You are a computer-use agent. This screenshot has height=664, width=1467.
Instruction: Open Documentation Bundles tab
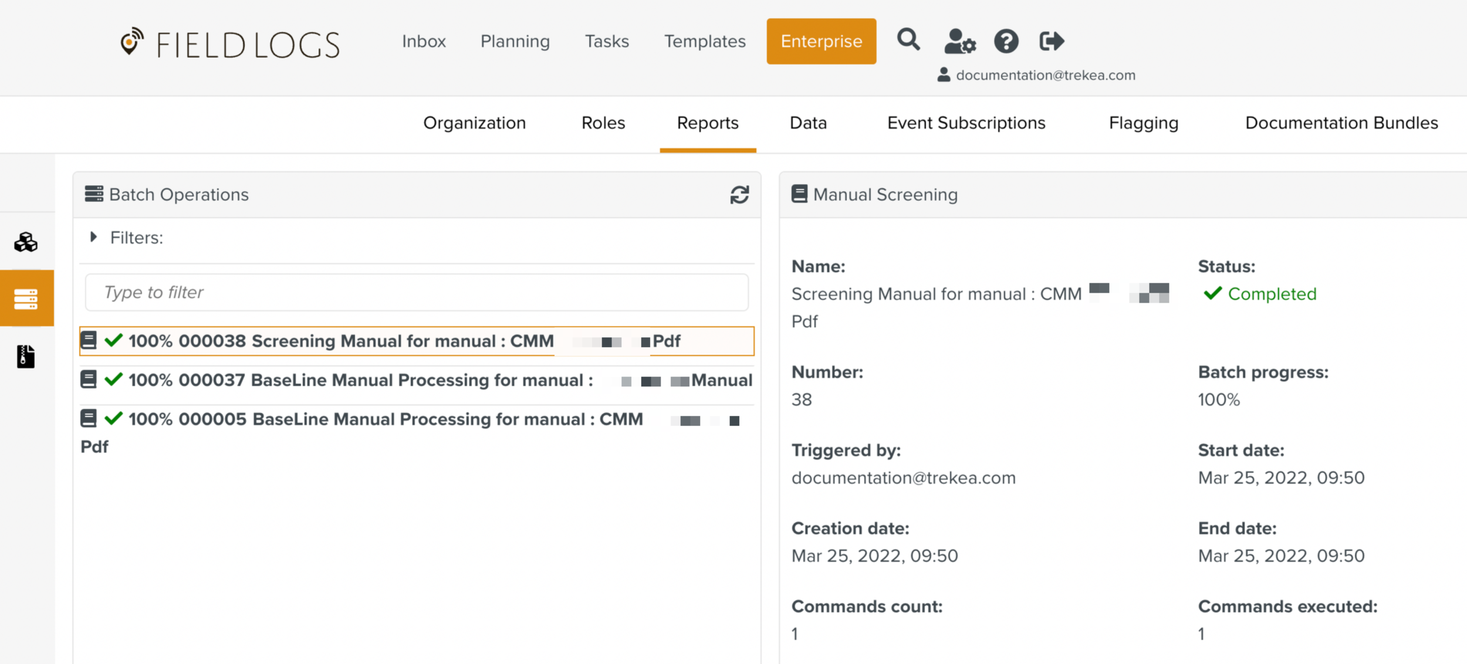pos(1341,123)
